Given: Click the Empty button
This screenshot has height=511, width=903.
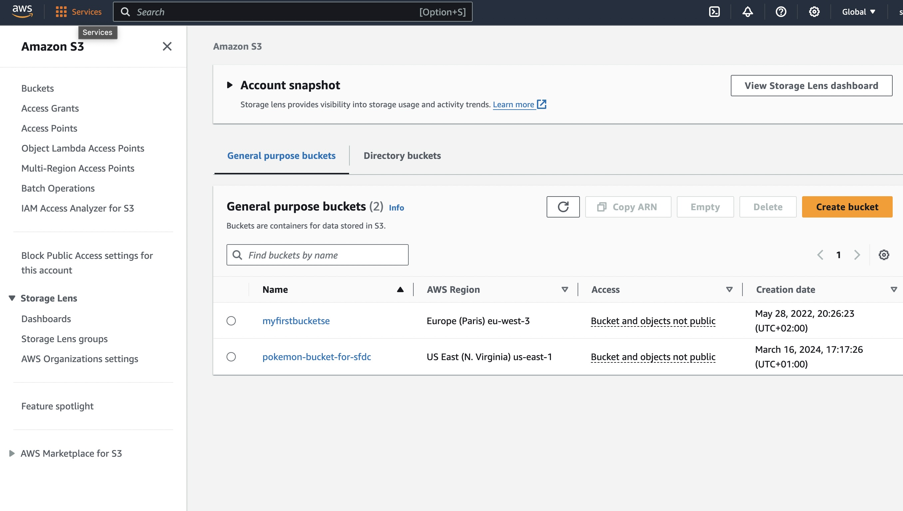Looking at the screenshot, I should coord(705,207).
